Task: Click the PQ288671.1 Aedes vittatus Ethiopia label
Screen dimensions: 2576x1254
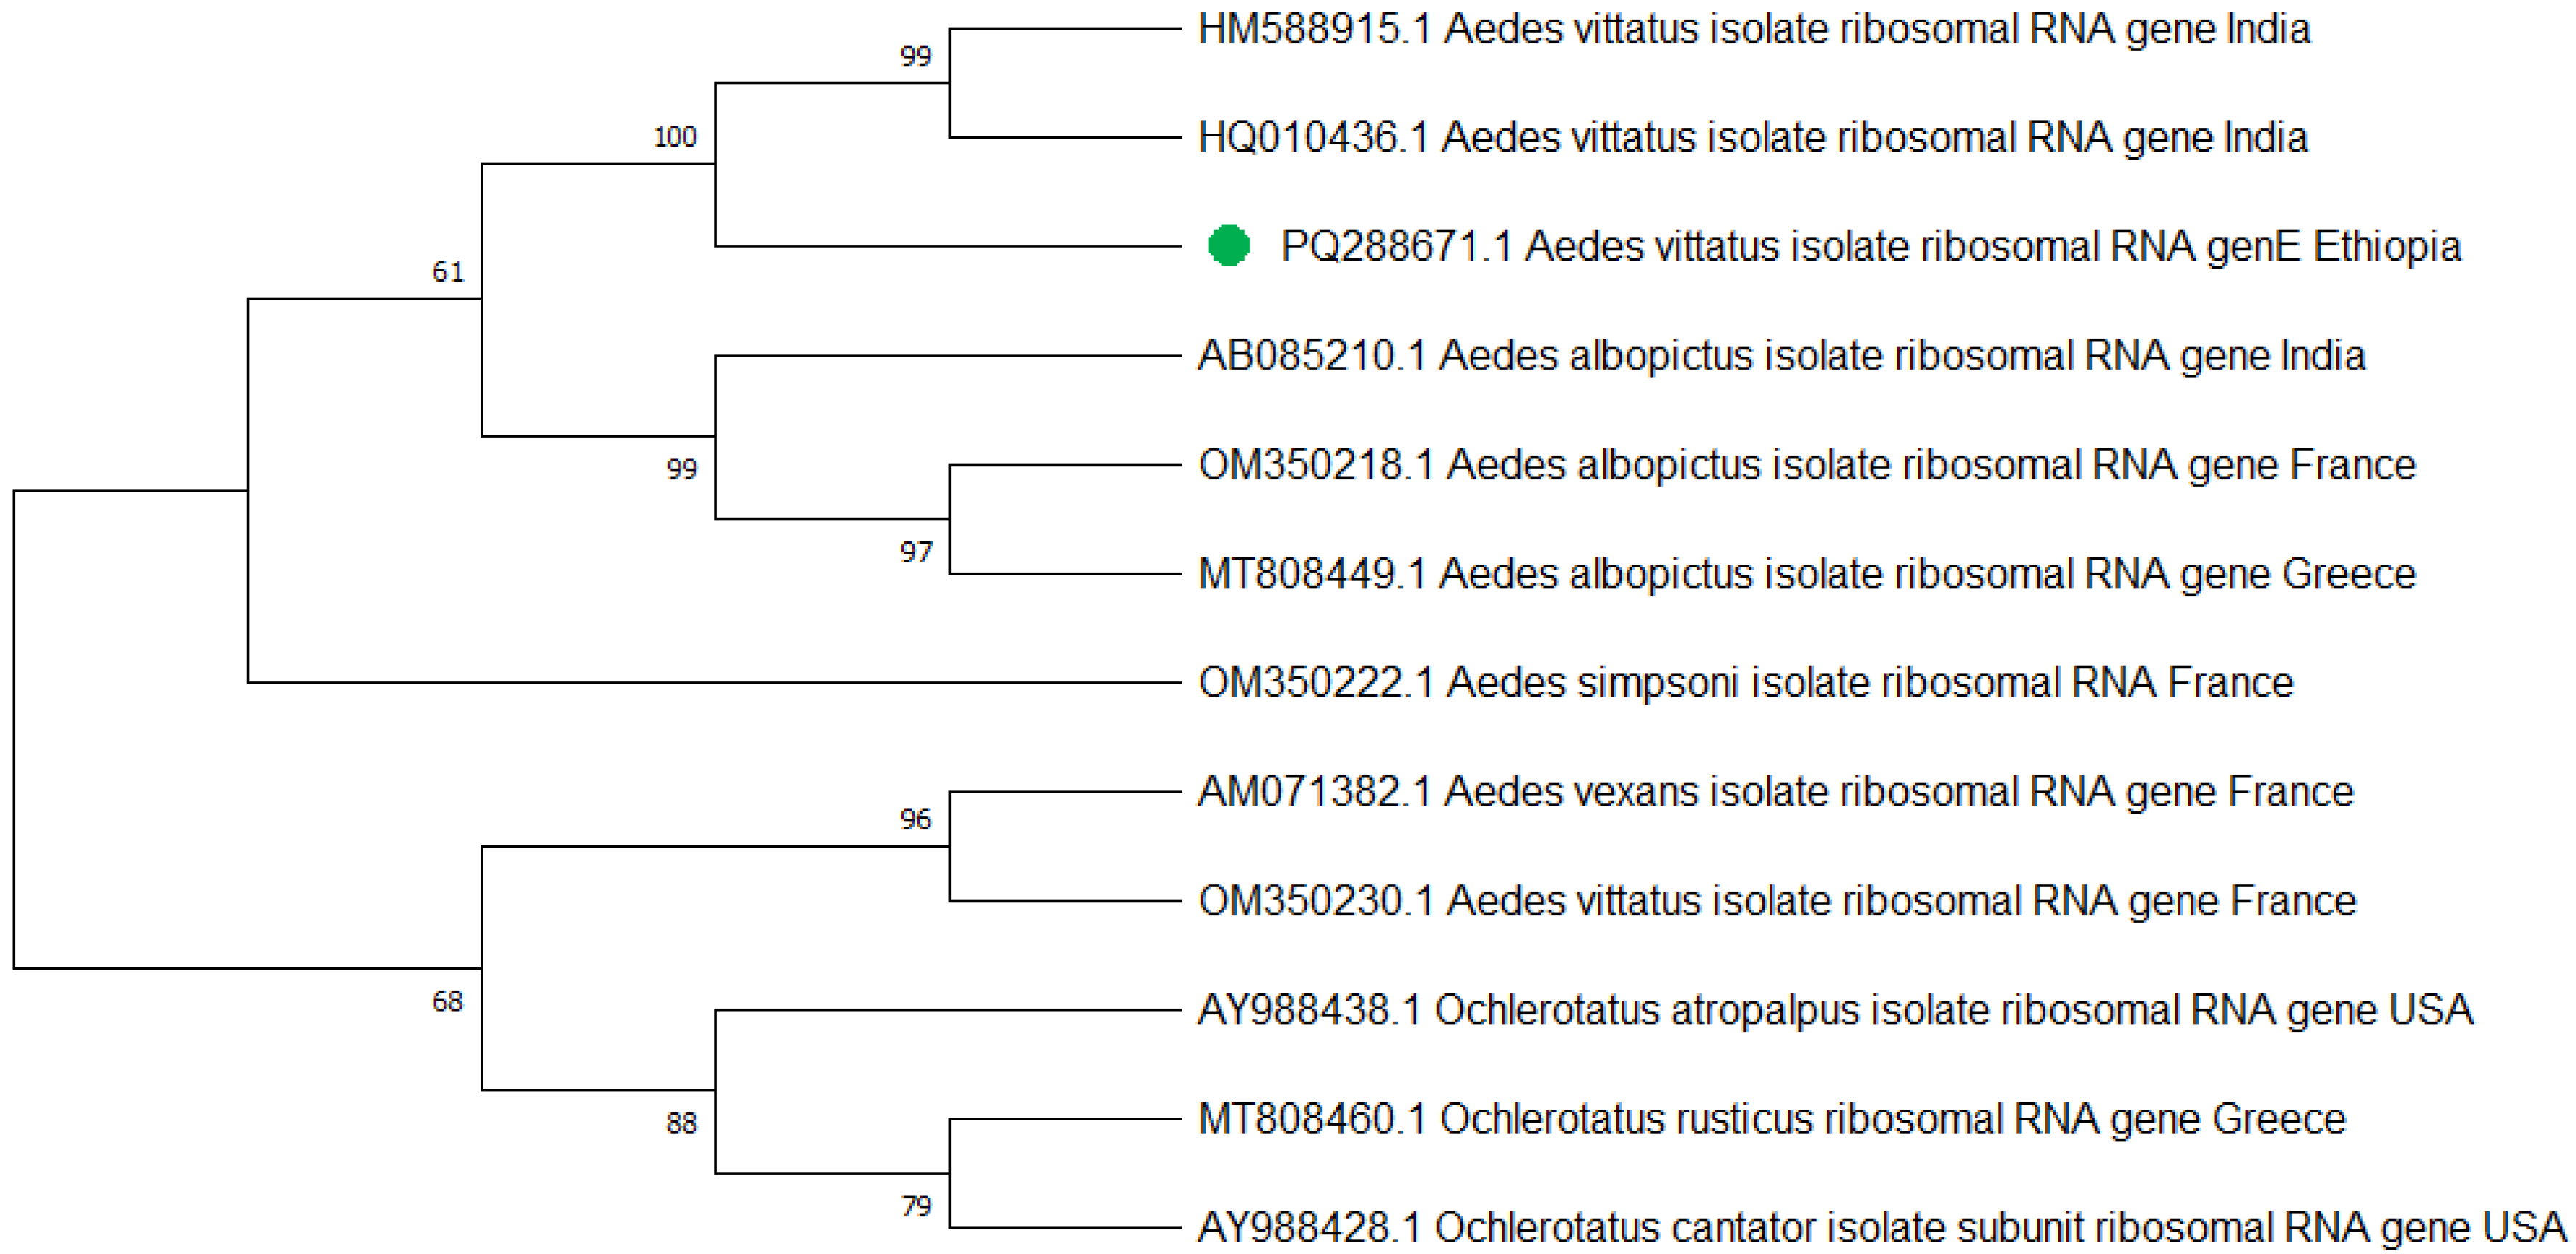Action: [1870, 247]
